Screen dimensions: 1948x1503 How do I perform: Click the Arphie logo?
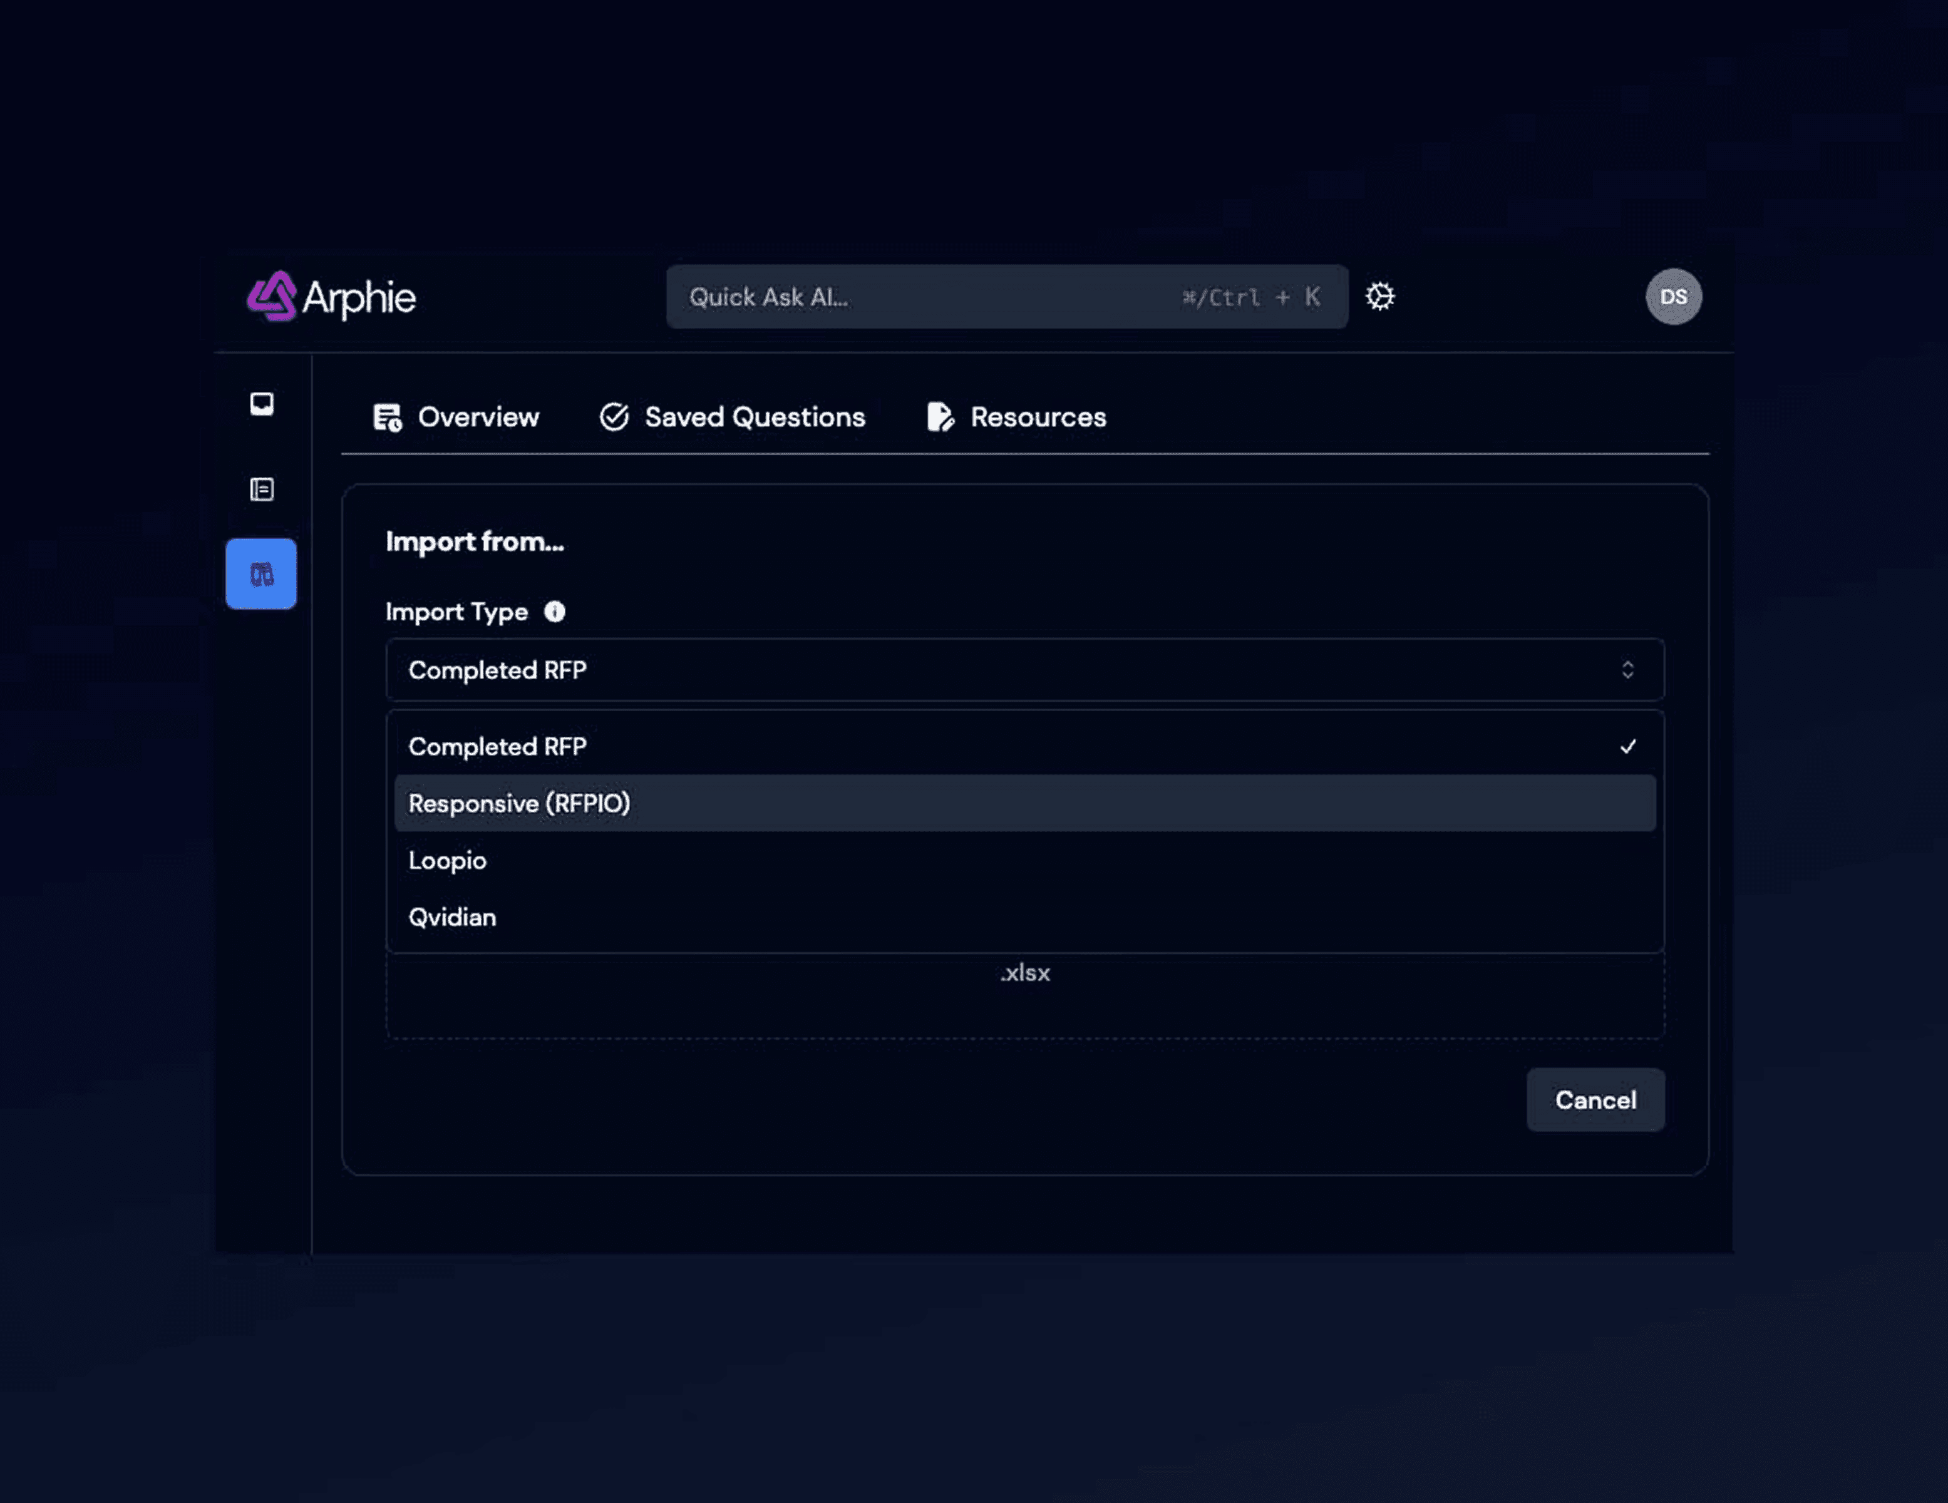click(x=331, y=297)
